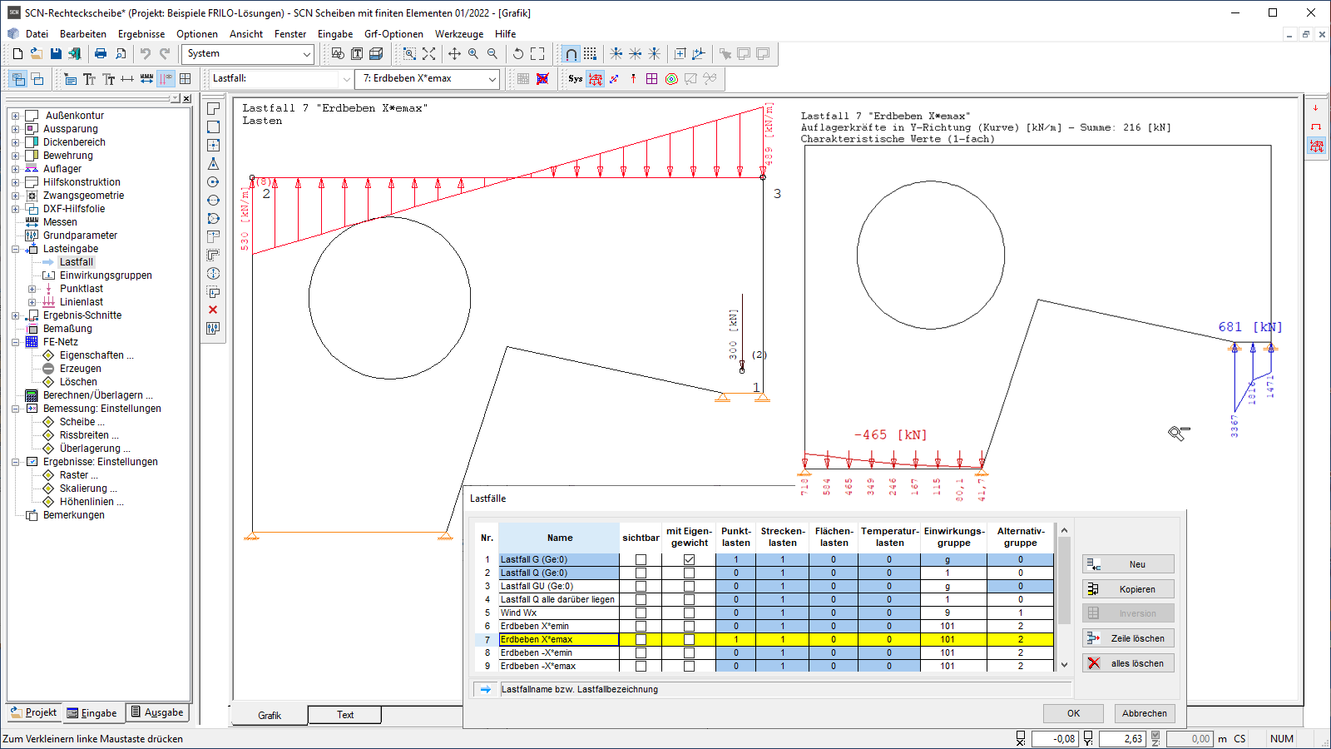Click the fit-all zoom arrows icon

[428, 53]
